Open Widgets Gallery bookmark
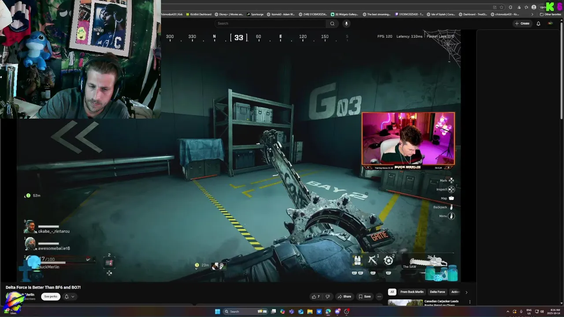 pos(345,14)
